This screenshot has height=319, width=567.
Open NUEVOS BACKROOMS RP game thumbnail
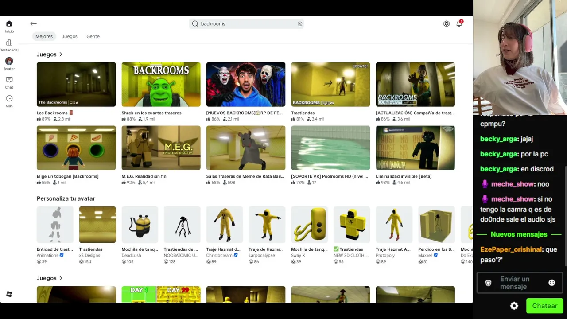pyautogui.click(x=246, y=84)
